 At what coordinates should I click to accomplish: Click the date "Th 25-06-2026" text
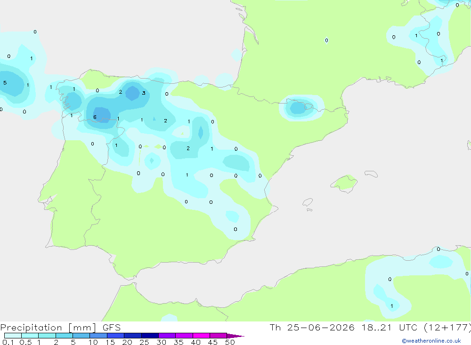pyautogui.click(x=312, y=327)
